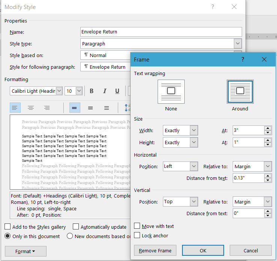
Task: Select center alignment paragraph icon
Action: click(31, 108)
